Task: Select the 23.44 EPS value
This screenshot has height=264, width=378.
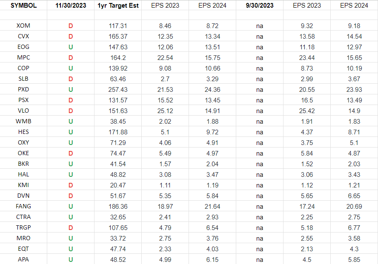Action: click(x=307, y=57)
